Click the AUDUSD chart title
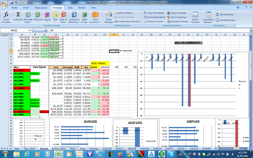The height and width of the screenshot is (158, 253). click(90, 122)
